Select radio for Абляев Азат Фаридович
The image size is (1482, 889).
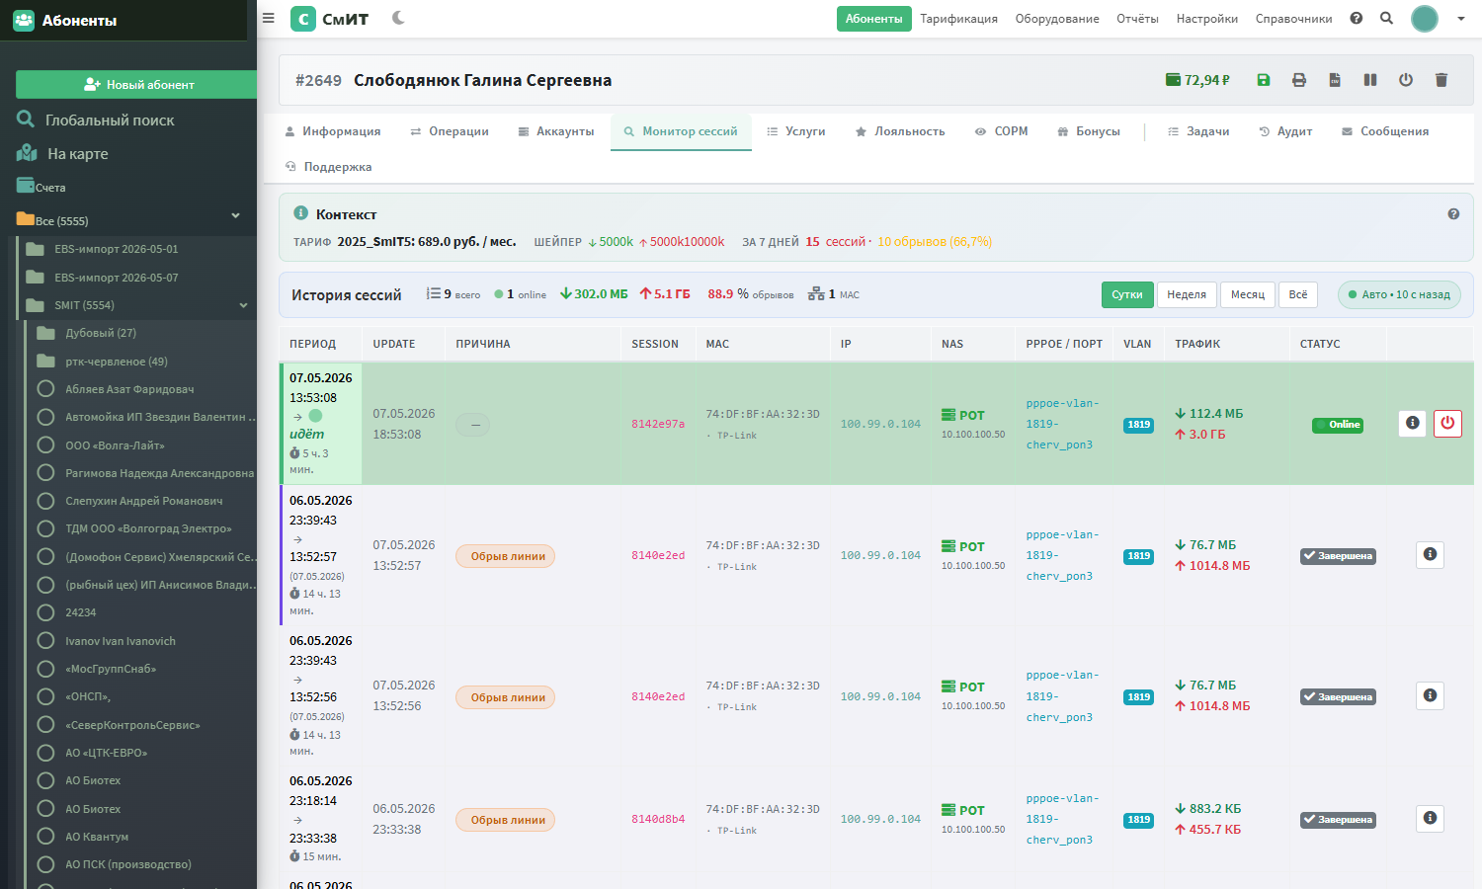45,389
